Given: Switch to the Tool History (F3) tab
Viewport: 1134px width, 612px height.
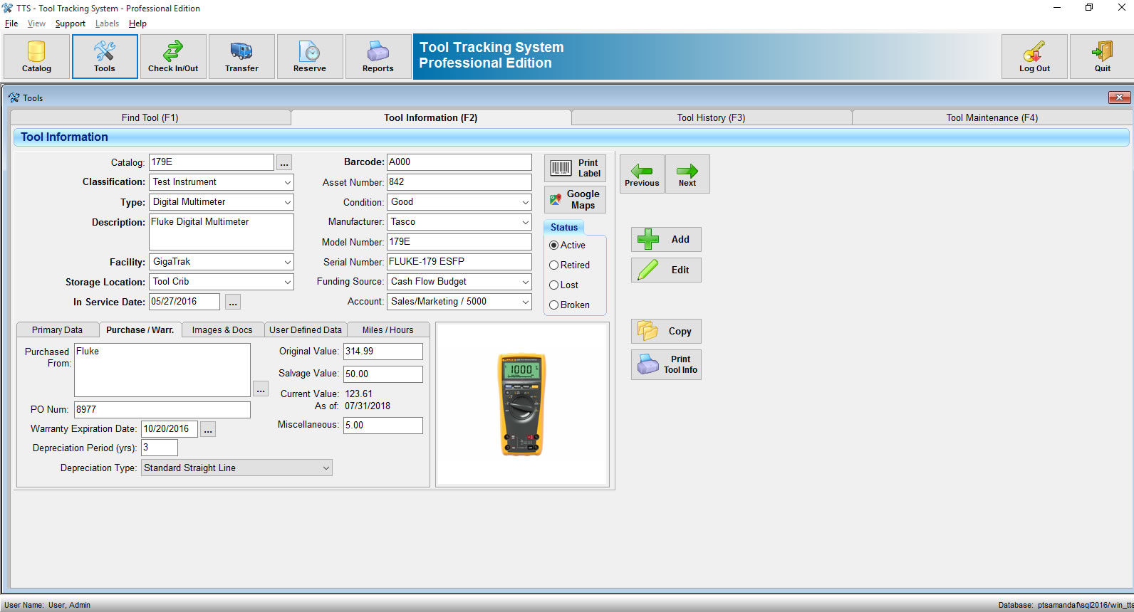Looking at the screenshot, I should 712,117.
